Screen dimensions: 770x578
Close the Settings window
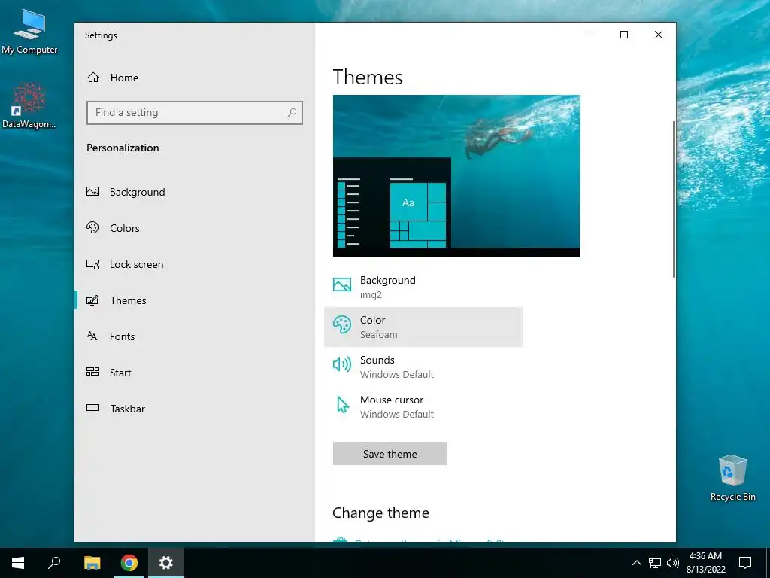[659, 35]
